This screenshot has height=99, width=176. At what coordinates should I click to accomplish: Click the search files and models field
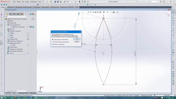tap(147, 2)
